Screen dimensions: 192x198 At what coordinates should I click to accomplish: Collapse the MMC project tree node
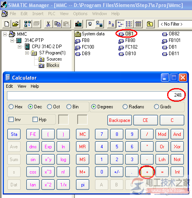point(5,35)
